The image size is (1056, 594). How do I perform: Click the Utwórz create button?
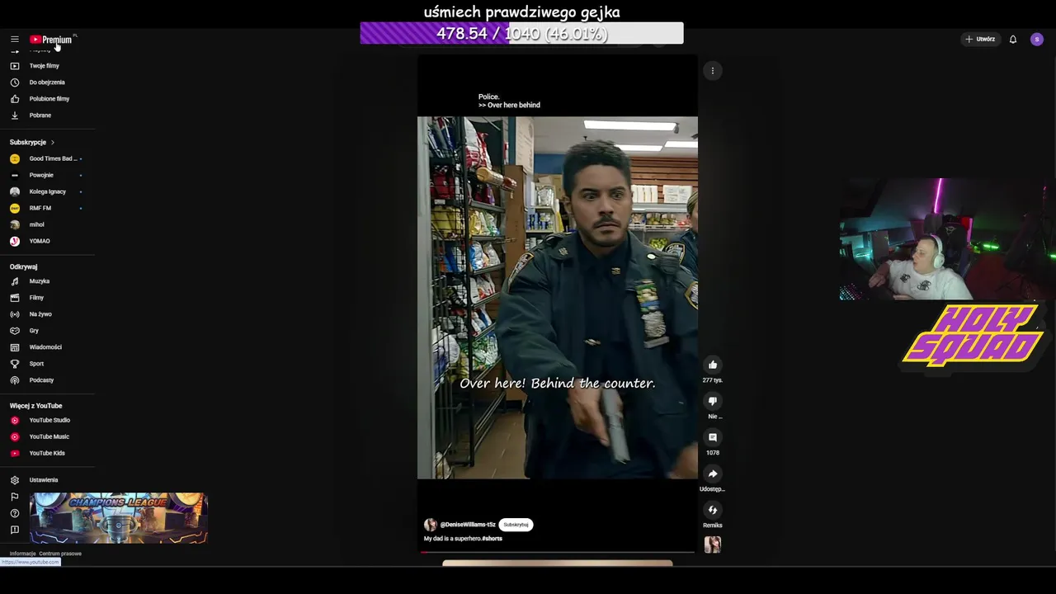click(x=980, y=39)
